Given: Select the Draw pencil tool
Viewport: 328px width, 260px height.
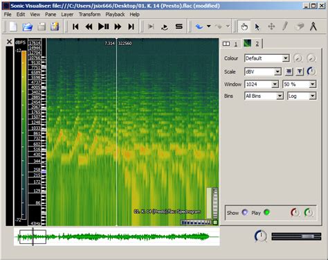Looking at the screenshot, I should click(285, 26).
